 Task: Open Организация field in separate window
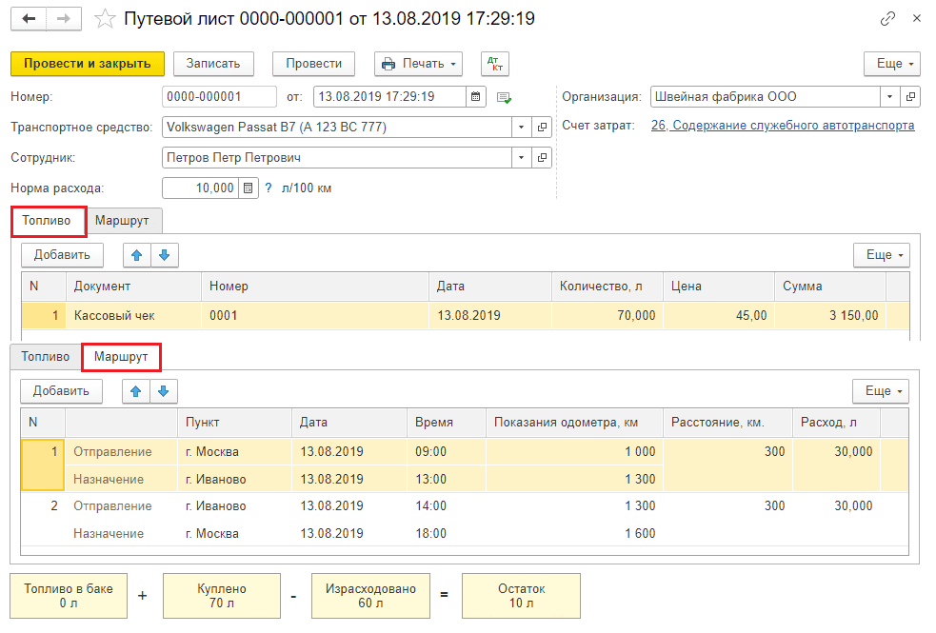tap(911, 96)
